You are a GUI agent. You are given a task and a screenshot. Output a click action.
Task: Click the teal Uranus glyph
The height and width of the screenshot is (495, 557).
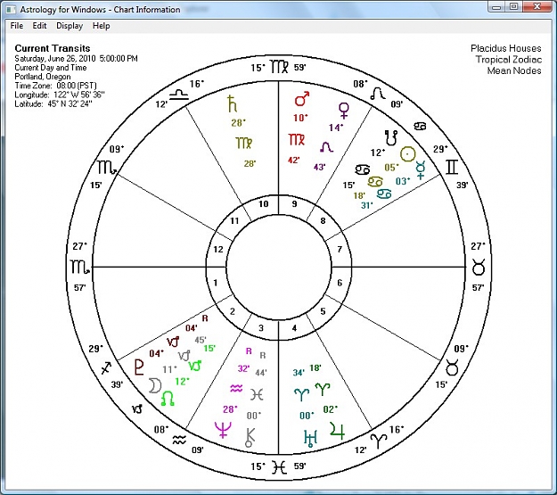coord(310,437)
